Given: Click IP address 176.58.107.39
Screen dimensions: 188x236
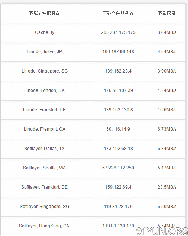Looking at the screenshot, I should (118, 90).
